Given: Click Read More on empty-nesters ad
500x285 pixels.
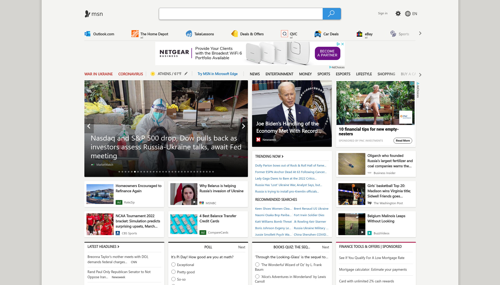Looking at the screenshot, I should (x=403, y=141).
